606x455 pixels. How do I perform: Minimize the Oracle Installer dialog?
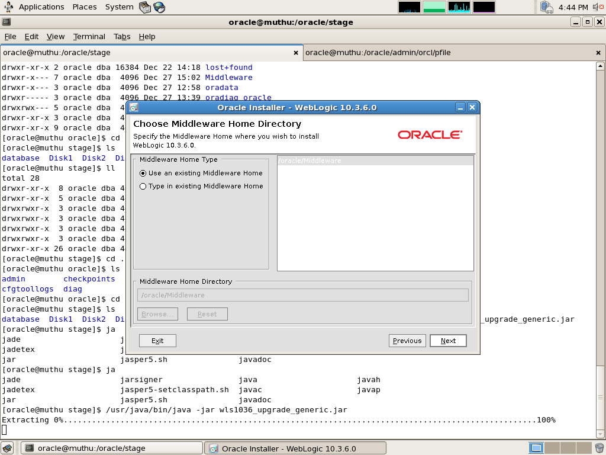click(x=460, y=108)
